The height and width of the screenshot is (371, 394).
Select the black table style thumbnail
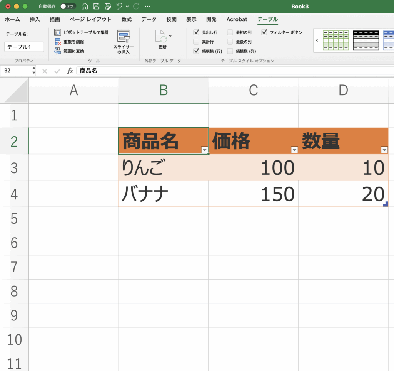(366, 40)
